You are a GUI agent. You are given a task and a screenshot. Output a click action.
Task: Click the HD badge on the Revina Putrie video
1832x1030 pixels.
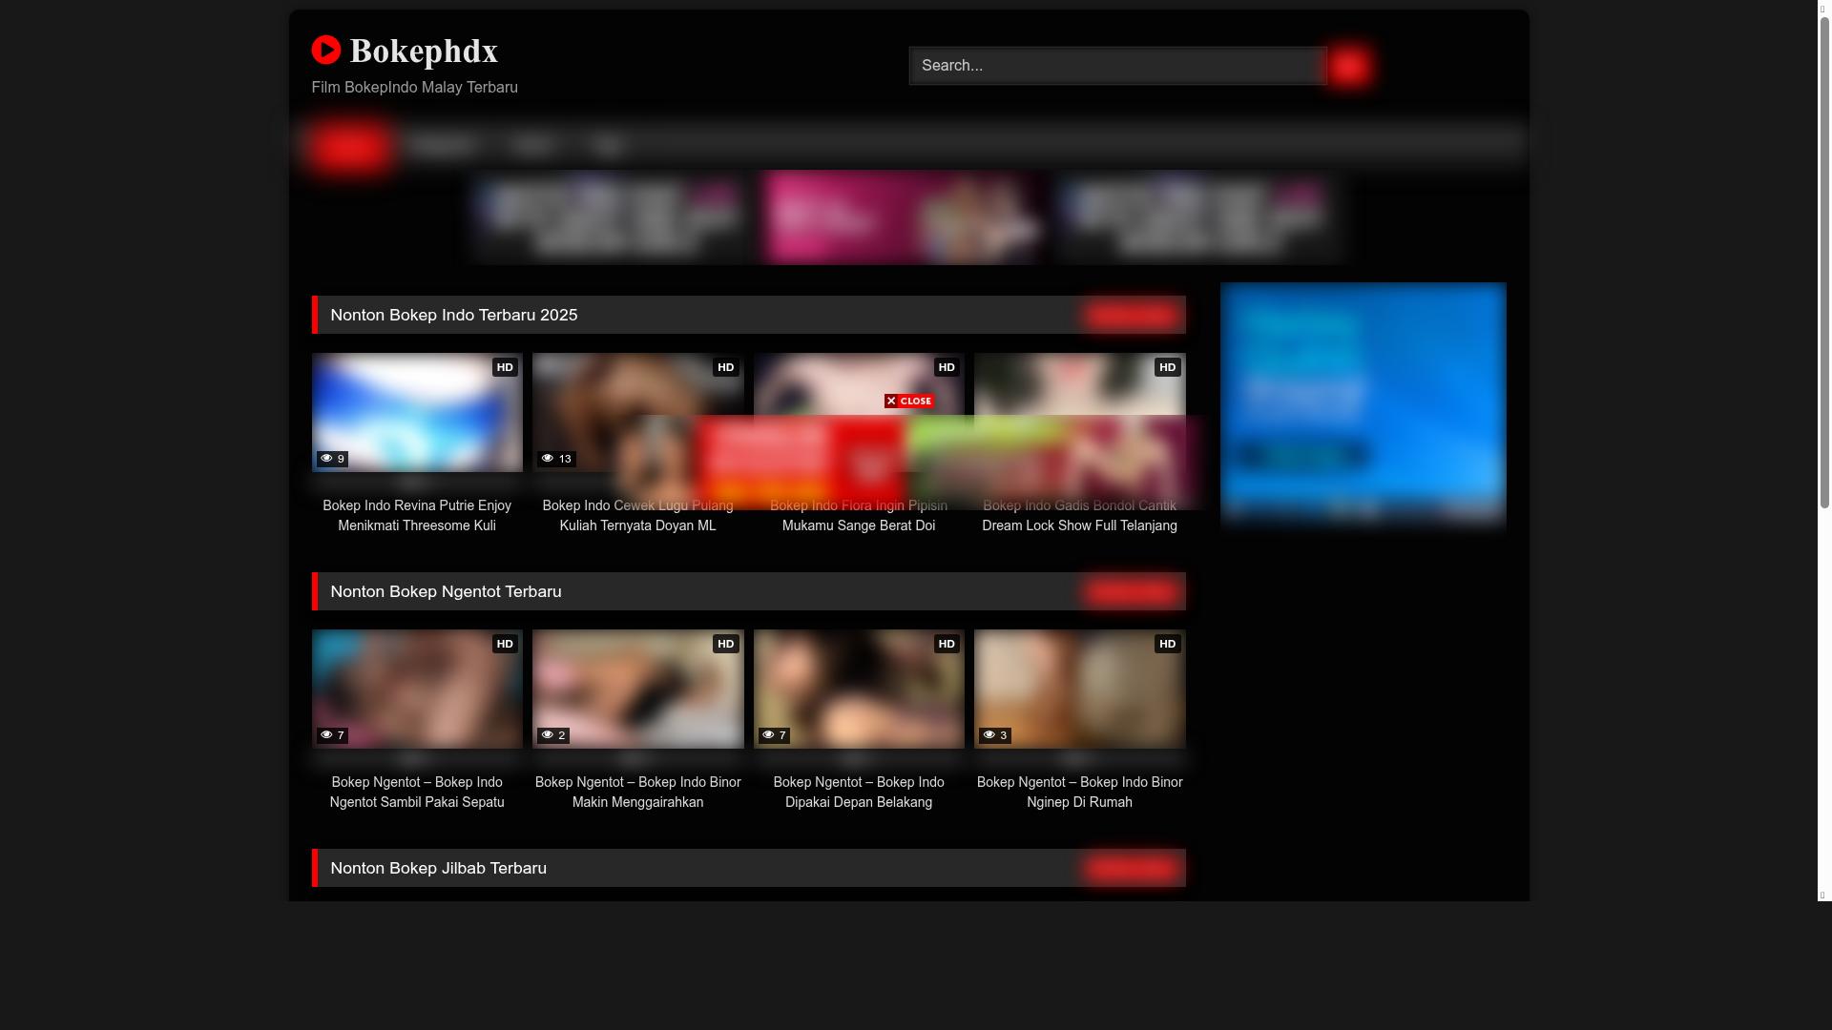click(x=505, y=367)
